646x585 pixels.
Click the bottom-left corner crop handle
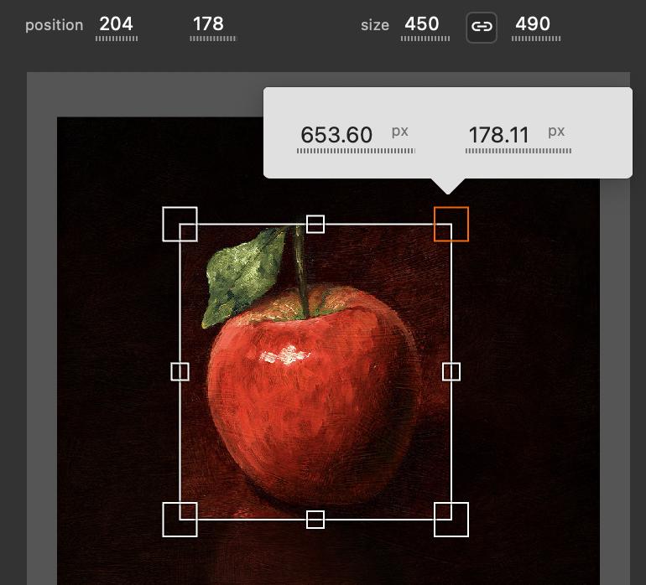(180, 520)
